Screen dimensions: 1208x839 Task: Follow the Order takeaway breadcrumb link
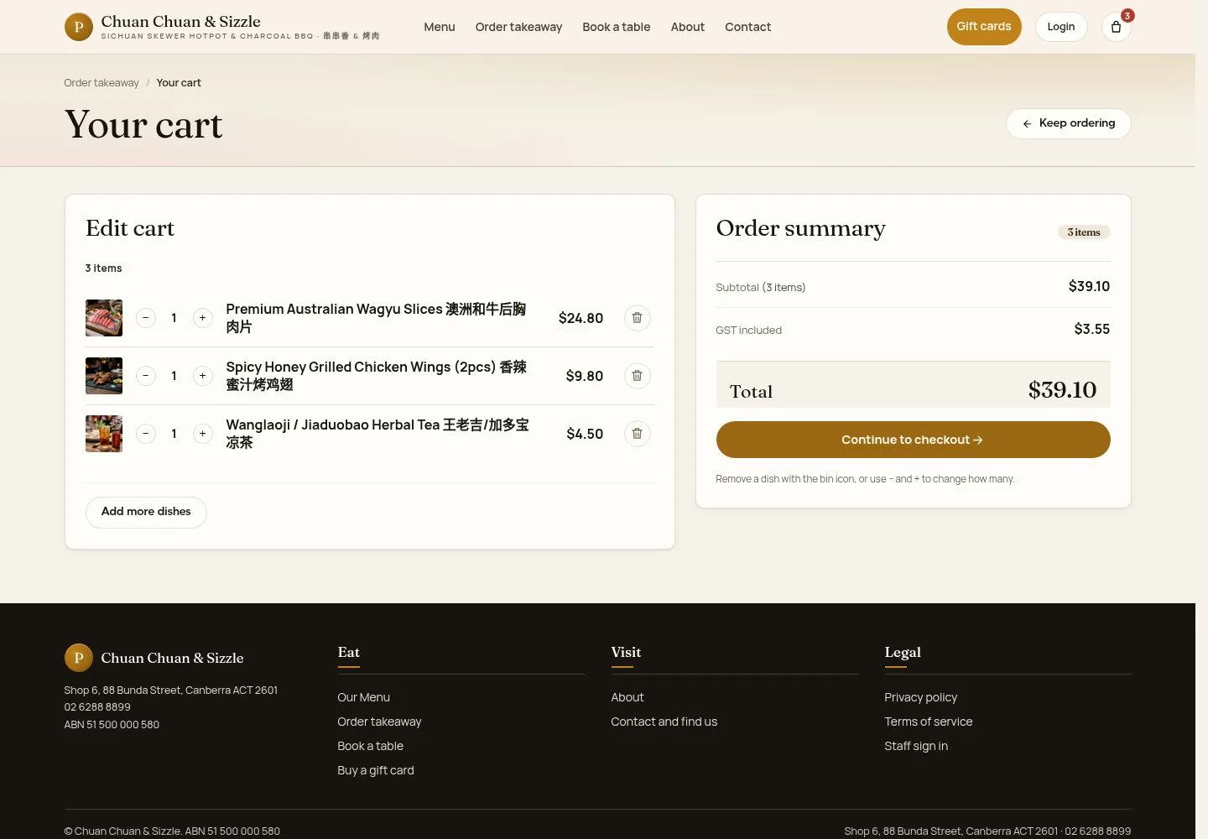pos(102,83)
